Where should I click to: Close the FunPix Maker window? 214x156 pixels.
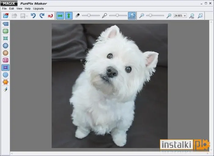point(210,3)
